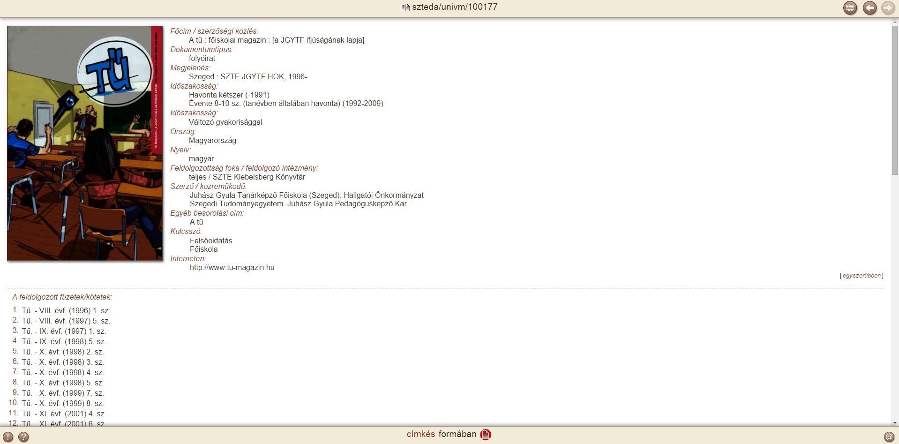Click the keyword Főiskola
This screenshot has width=899, height=444.
tap(204, 249)
